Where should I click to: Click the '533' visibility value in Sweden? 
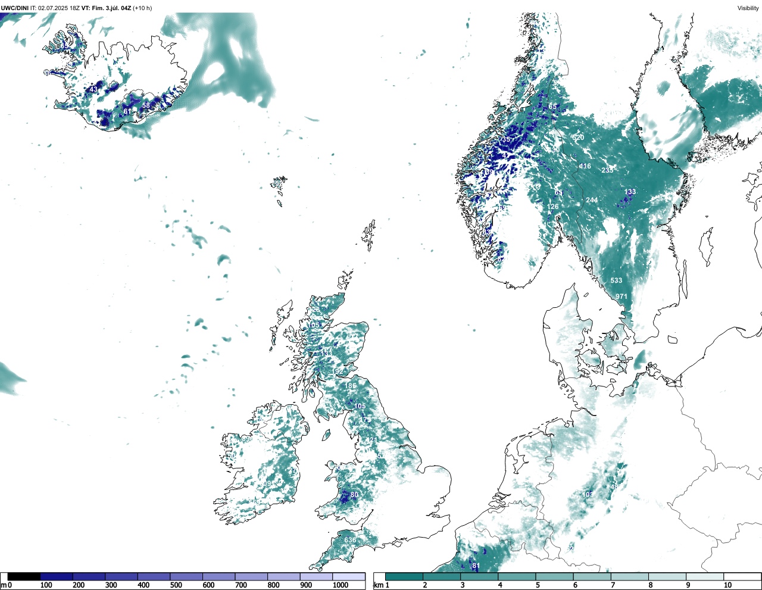click(616, 280)
